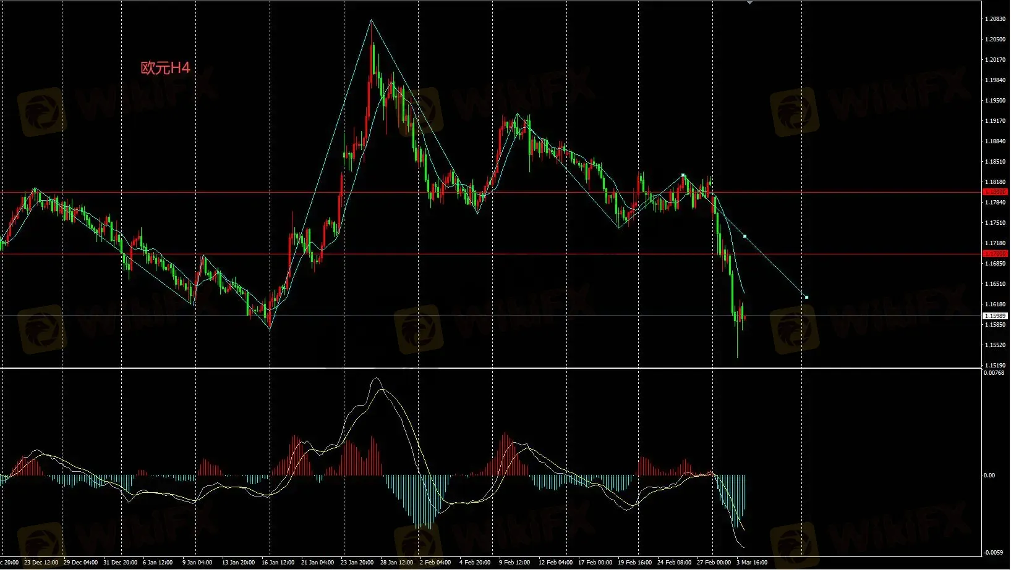1011x570 pixels.
Task: Click the 1.16850 price scale label
Action: 995,264
